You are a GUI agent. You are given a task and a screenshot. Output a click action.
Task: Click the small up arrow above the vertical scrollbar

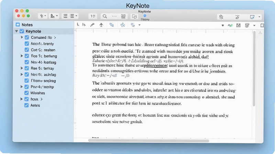260,33
